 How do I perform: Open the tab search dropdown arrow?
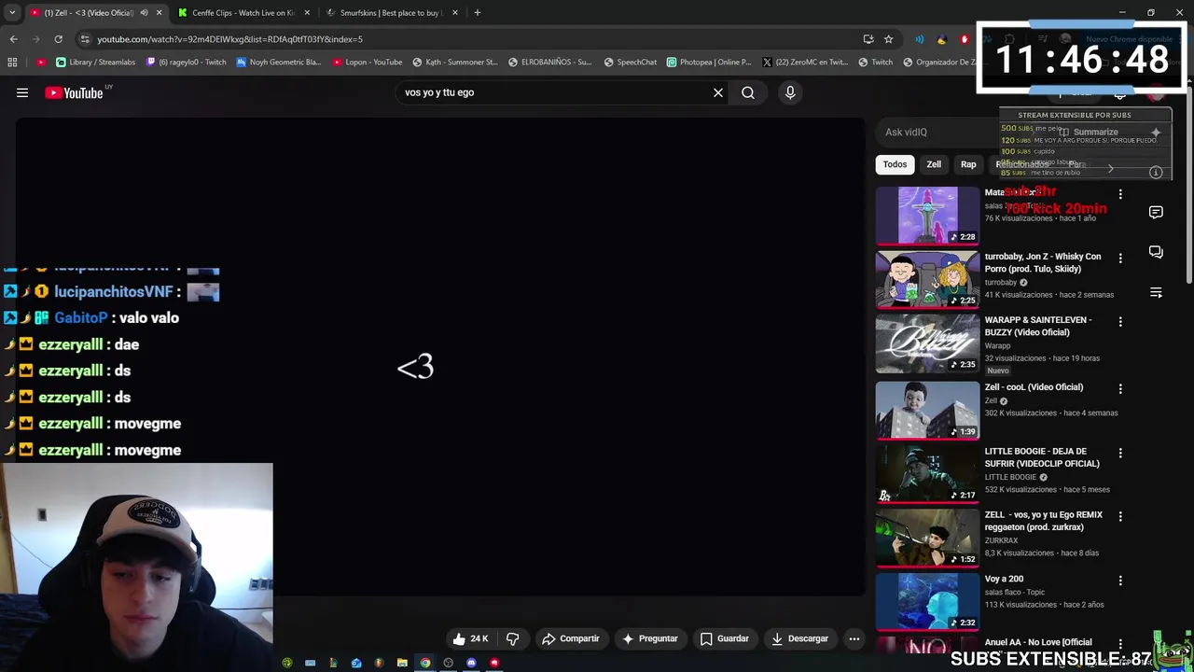tap(12, 13)
